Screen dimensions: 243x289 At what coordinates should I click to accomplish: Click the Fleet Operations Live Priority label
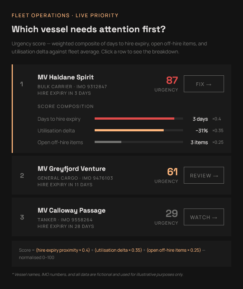tap(65, 15)
